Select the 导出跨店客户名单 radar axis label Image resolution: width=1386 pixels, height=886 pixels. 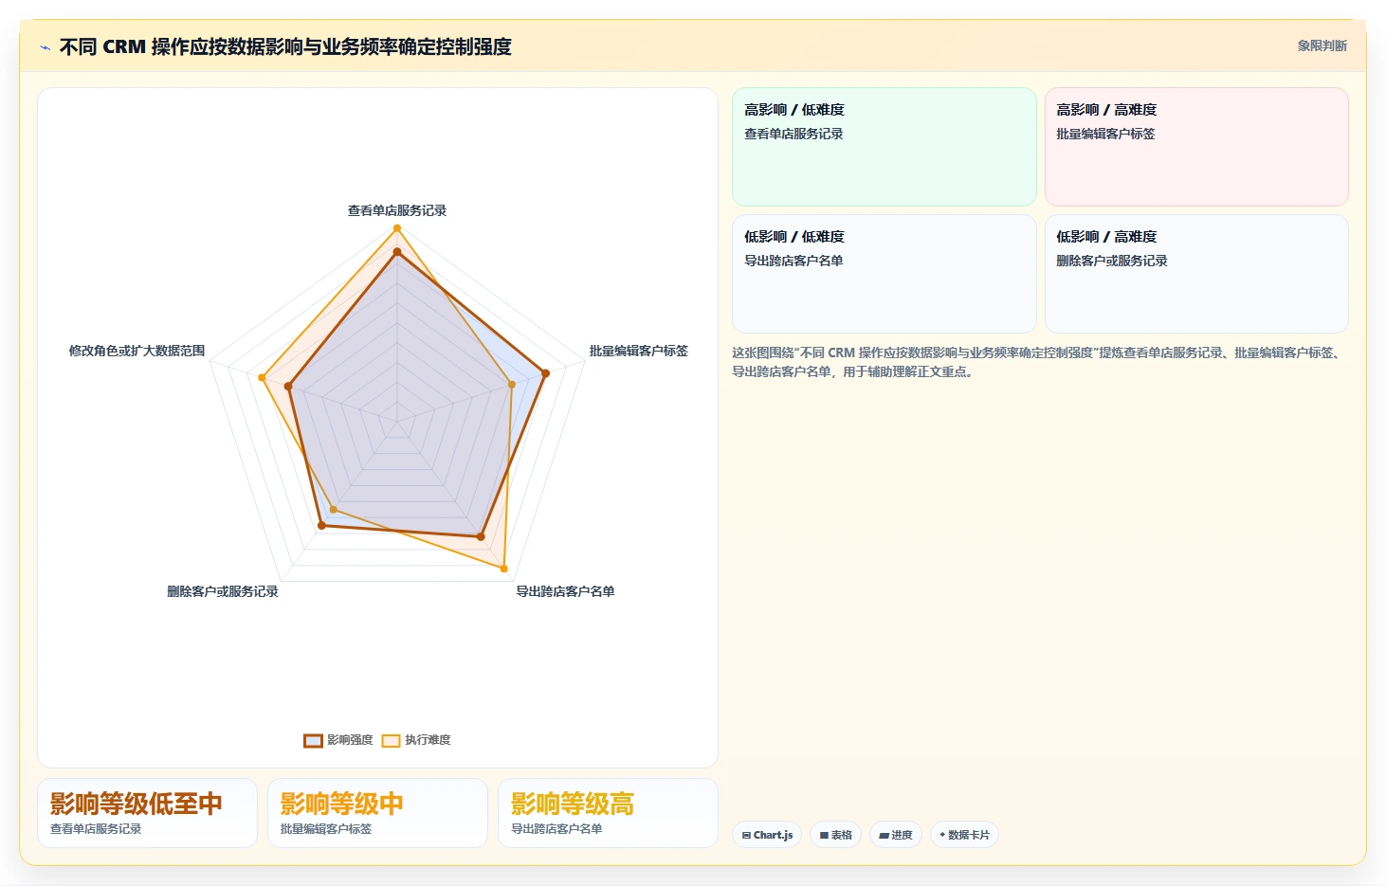pos(565,591)
